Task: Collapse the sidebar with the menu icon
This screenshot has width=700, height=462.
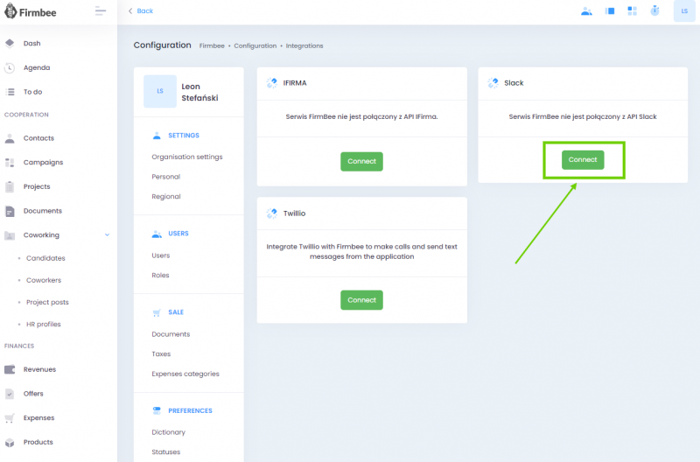Action: tap(101, 11)
